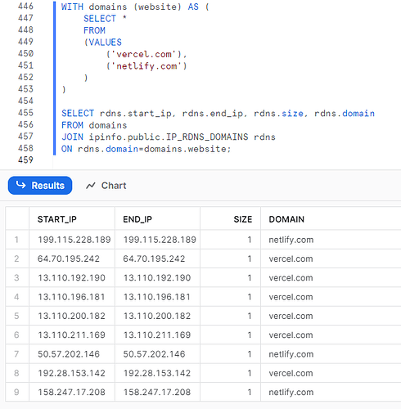
Task: Open the Results tab
Action: (40, 186)
